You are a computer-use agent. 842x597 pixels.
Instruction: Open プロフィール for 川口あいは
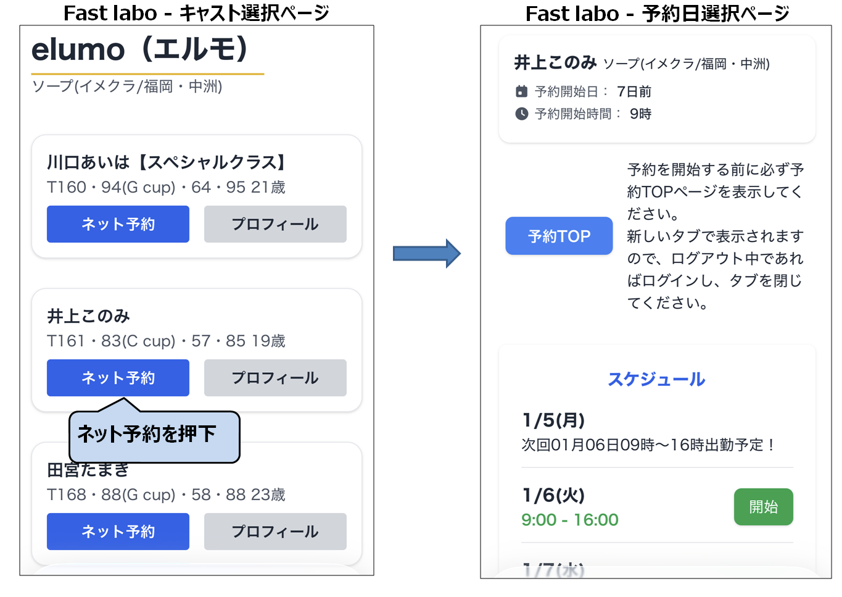click(x=275, y=224)
